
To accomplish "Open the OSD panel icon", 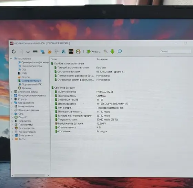I will 71,51.
